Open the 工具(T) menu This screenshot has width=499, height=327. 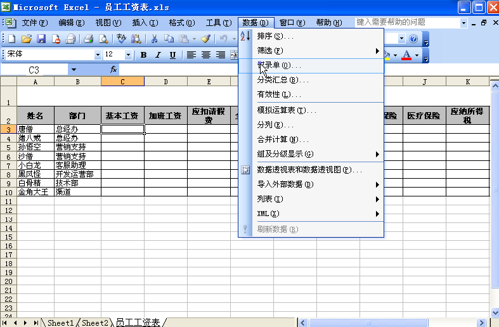219,23
